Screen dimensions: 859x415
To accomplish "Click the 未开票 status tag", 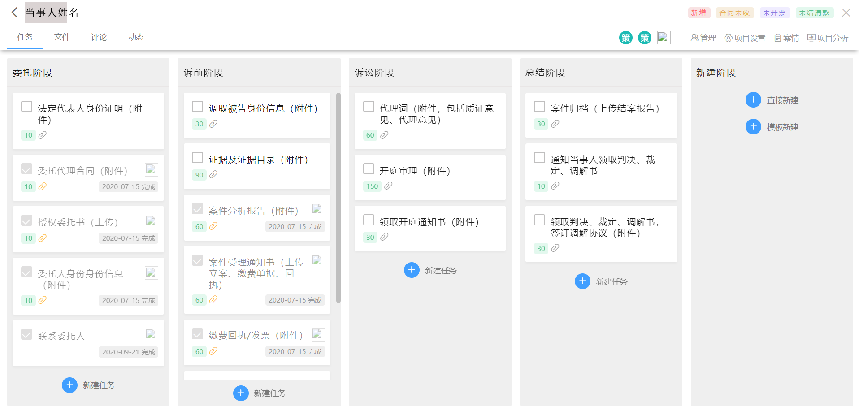I will pyautogui.click(x=775, y=13).
